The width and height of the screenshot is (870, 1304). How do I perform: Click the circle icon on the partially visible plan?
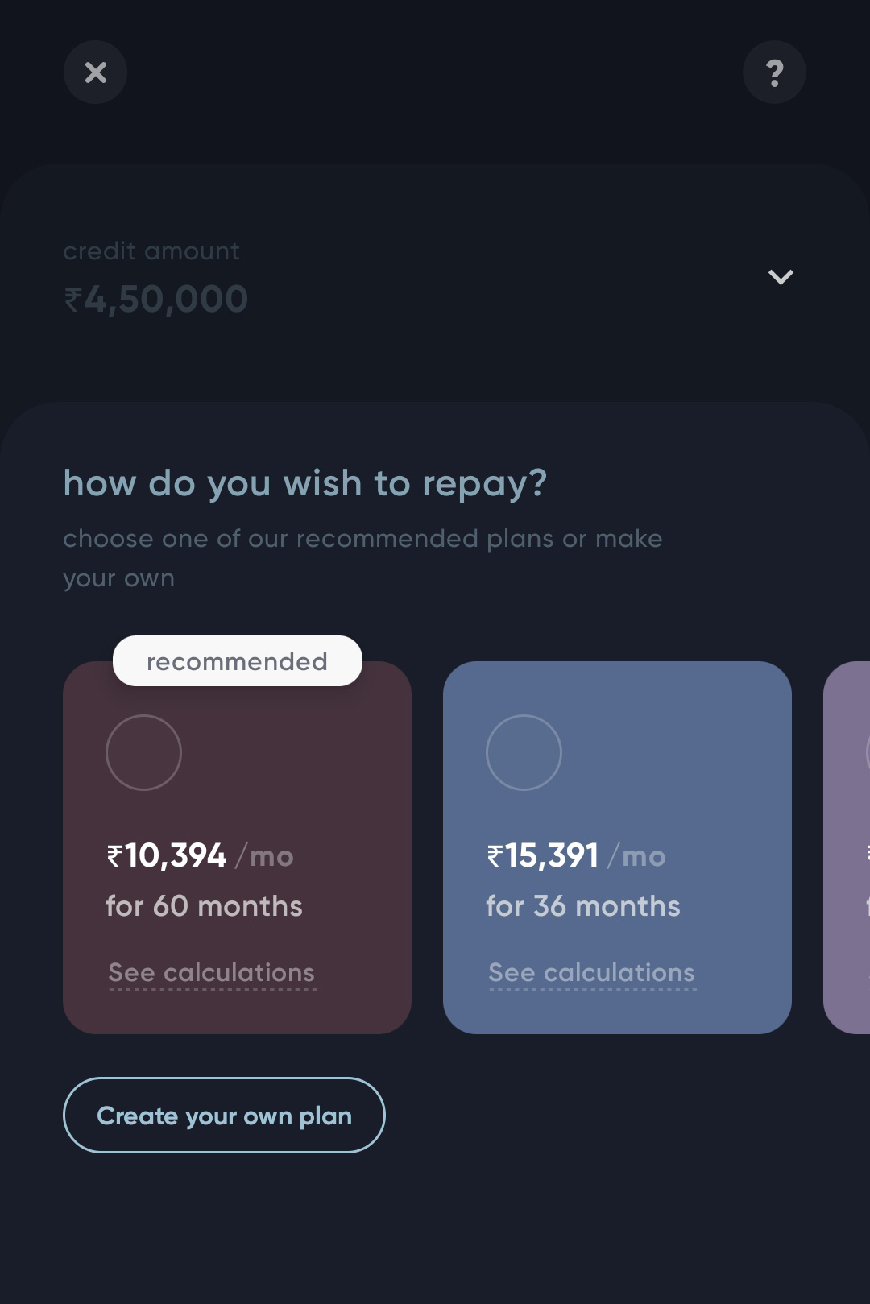point(862,752)
